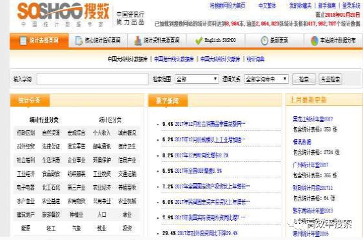
Task: Click the 旅游餐饮 category
Action: [51, 215]
